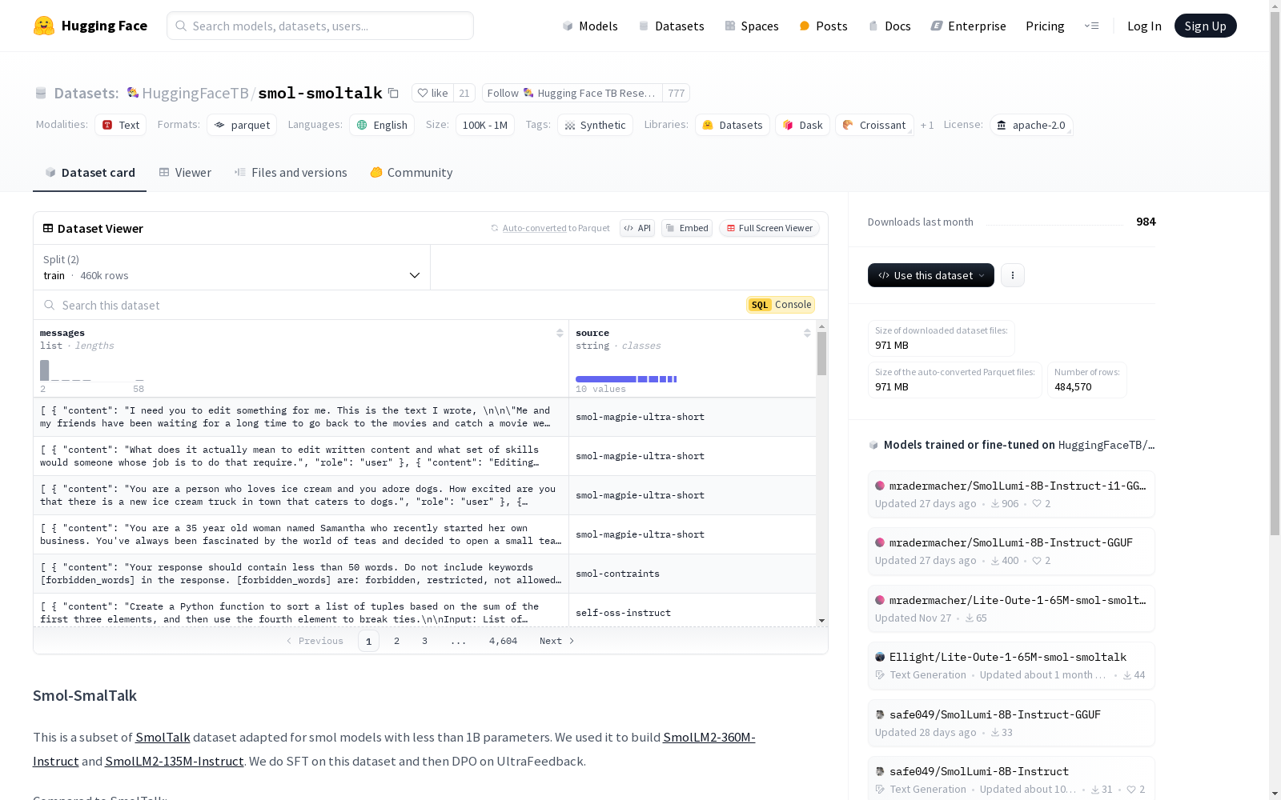Screen dimensions: 1281x800
Task: Select the English language tag
Action: click(382, 125)
